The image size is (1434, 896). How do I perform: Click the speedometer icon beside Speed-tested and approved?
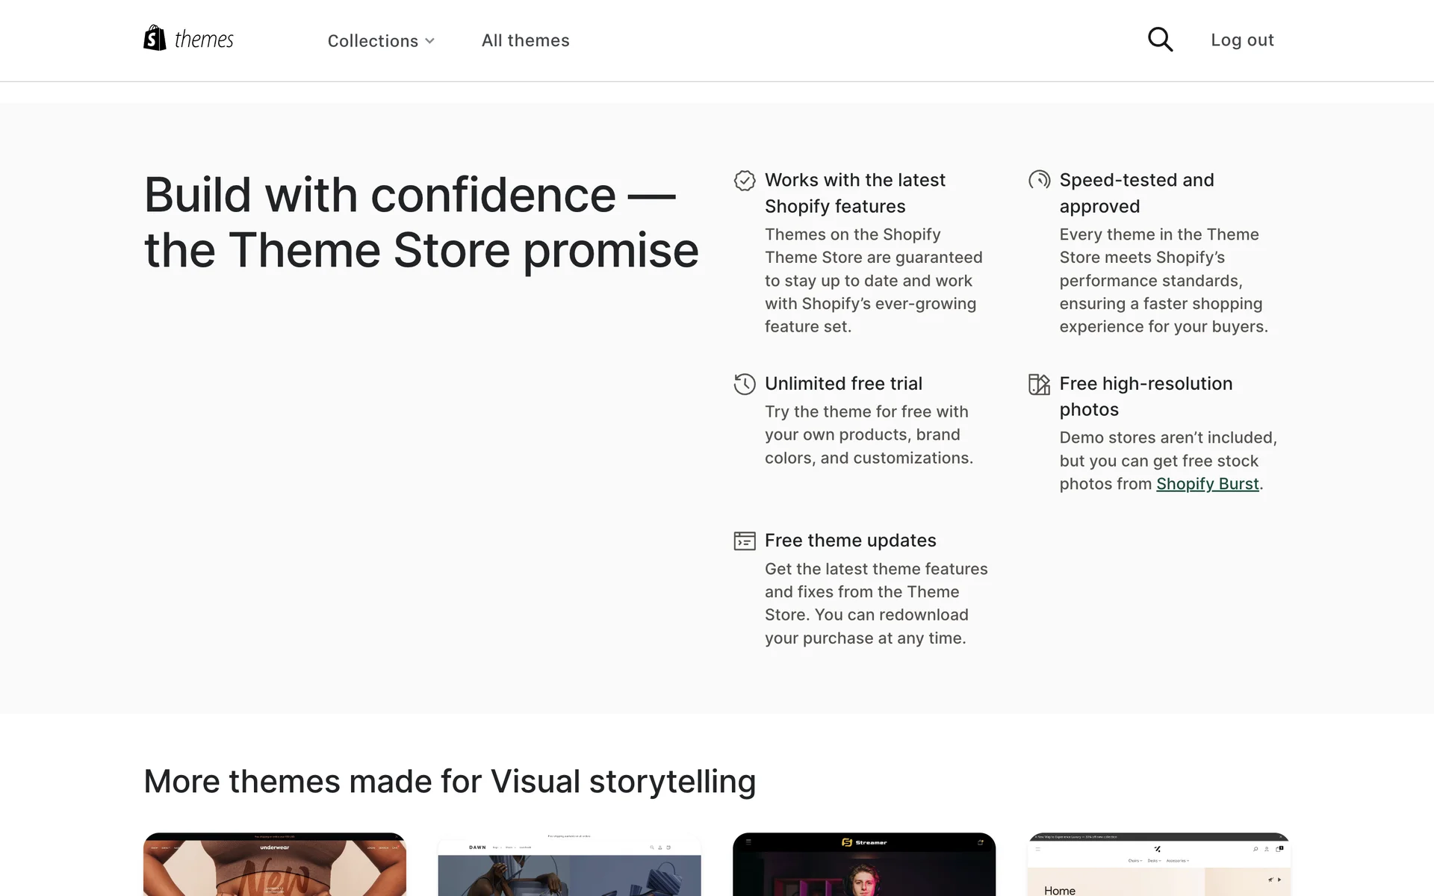(x=1039, y=180)
